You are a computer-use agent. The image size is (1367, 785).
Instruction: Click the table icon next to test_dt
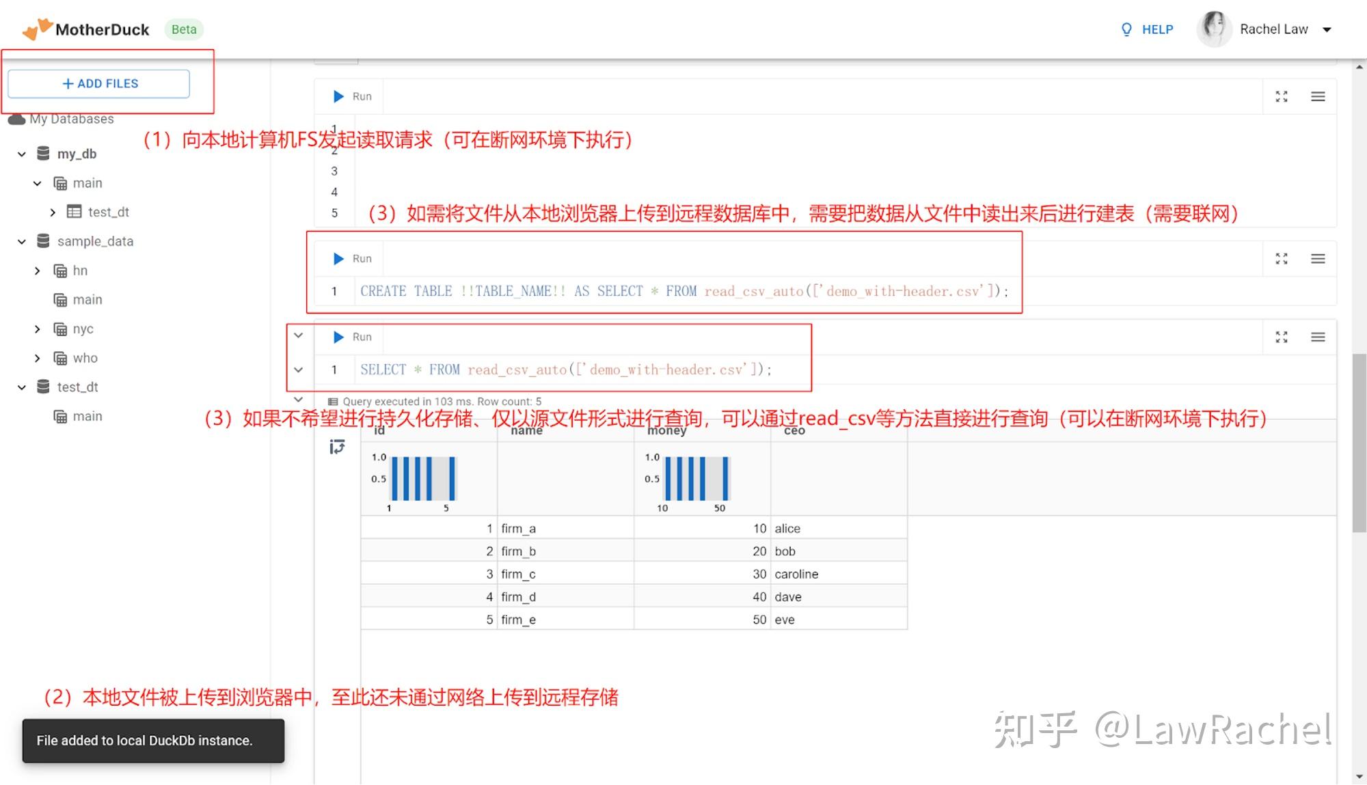coord(75,212)
